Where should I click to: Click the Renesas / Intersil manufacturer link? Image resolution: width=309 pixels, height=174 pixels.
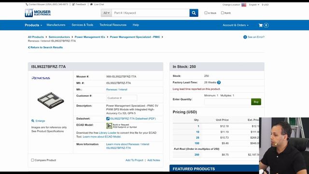click(x=117, y=89)
